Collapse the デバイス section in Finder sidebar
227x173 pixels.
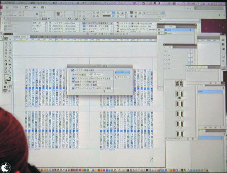tap(2, 23)
